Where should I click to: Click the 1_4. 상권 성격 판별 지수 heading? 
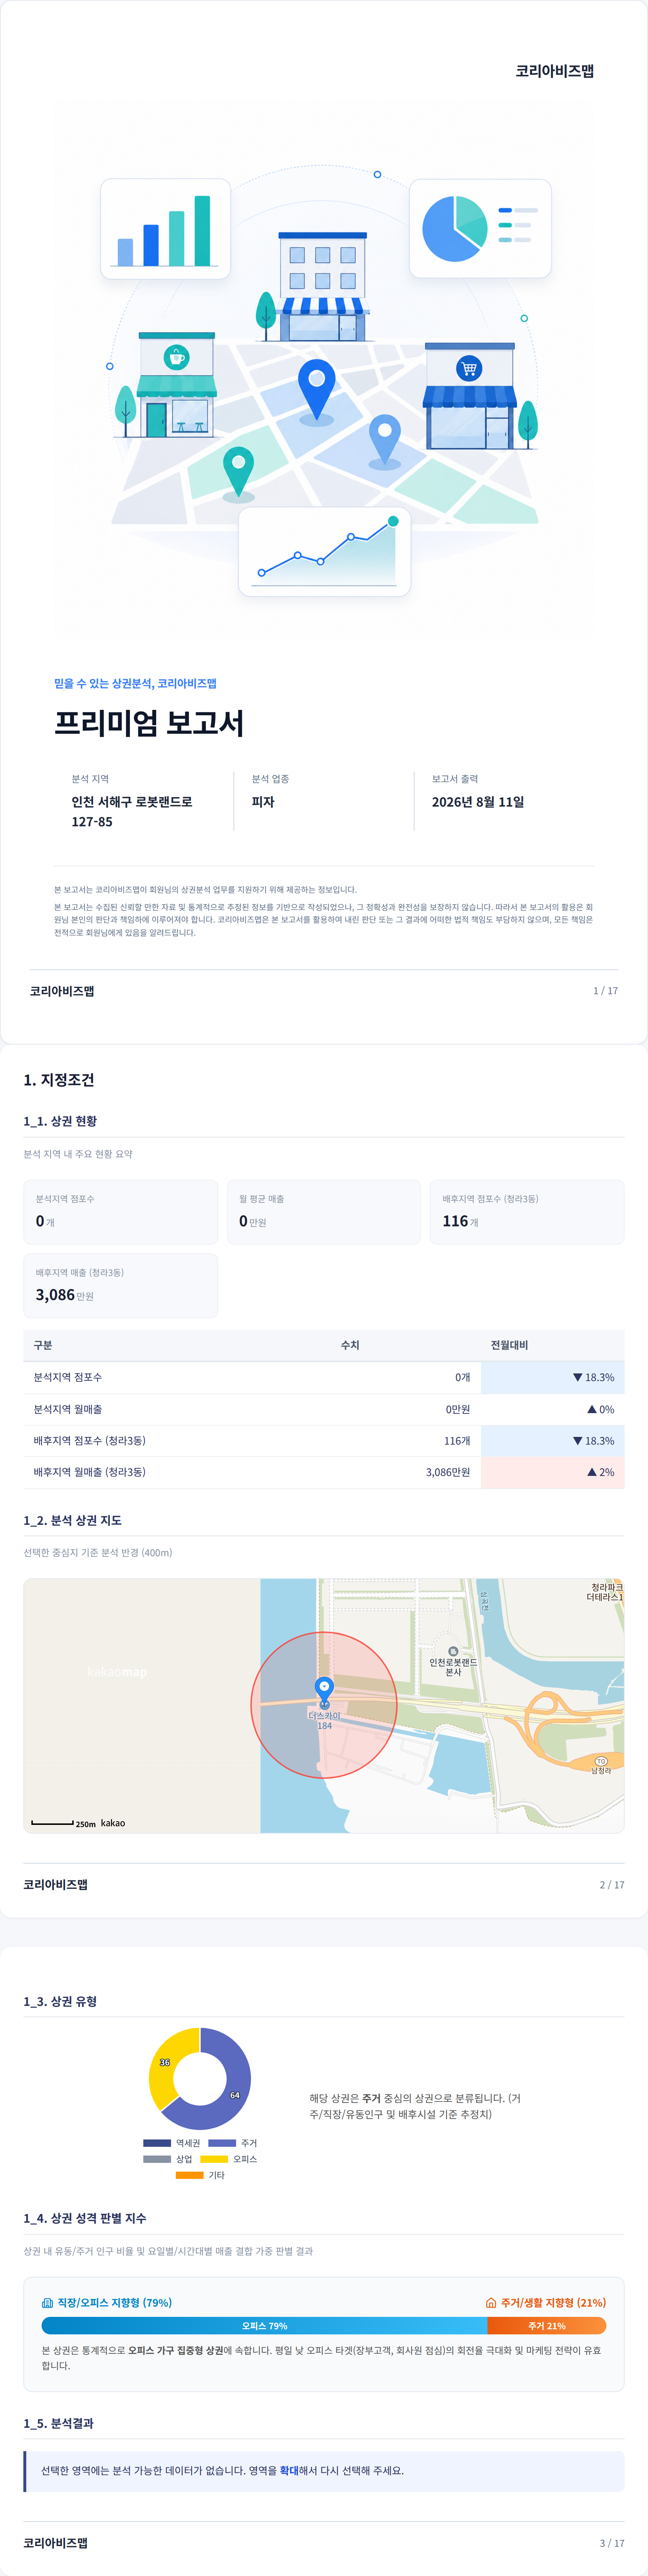click(x=85, y=2218)
